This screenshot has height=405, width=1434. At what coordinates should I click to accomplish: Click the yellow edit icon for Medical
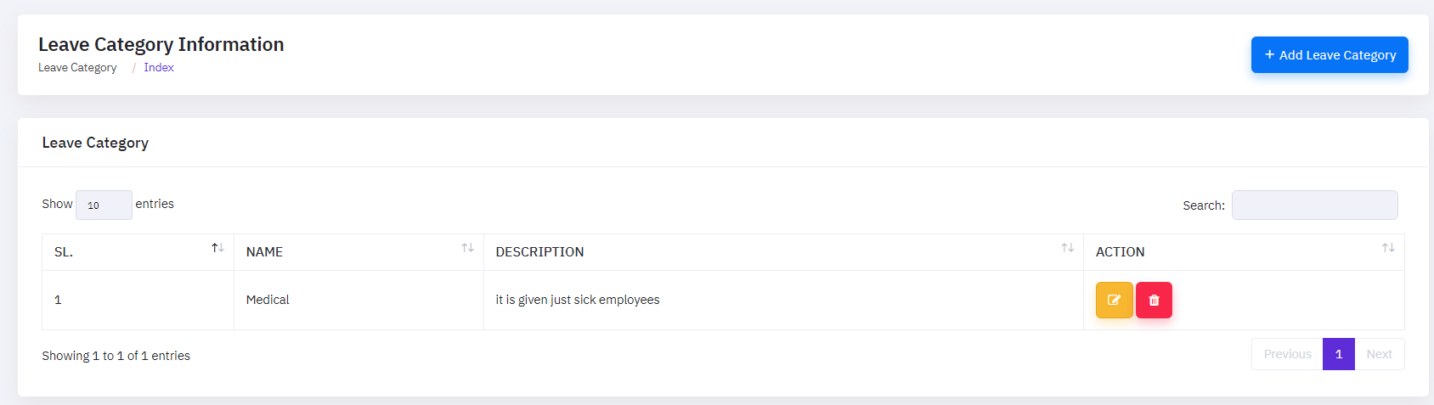coord(1114,300)
